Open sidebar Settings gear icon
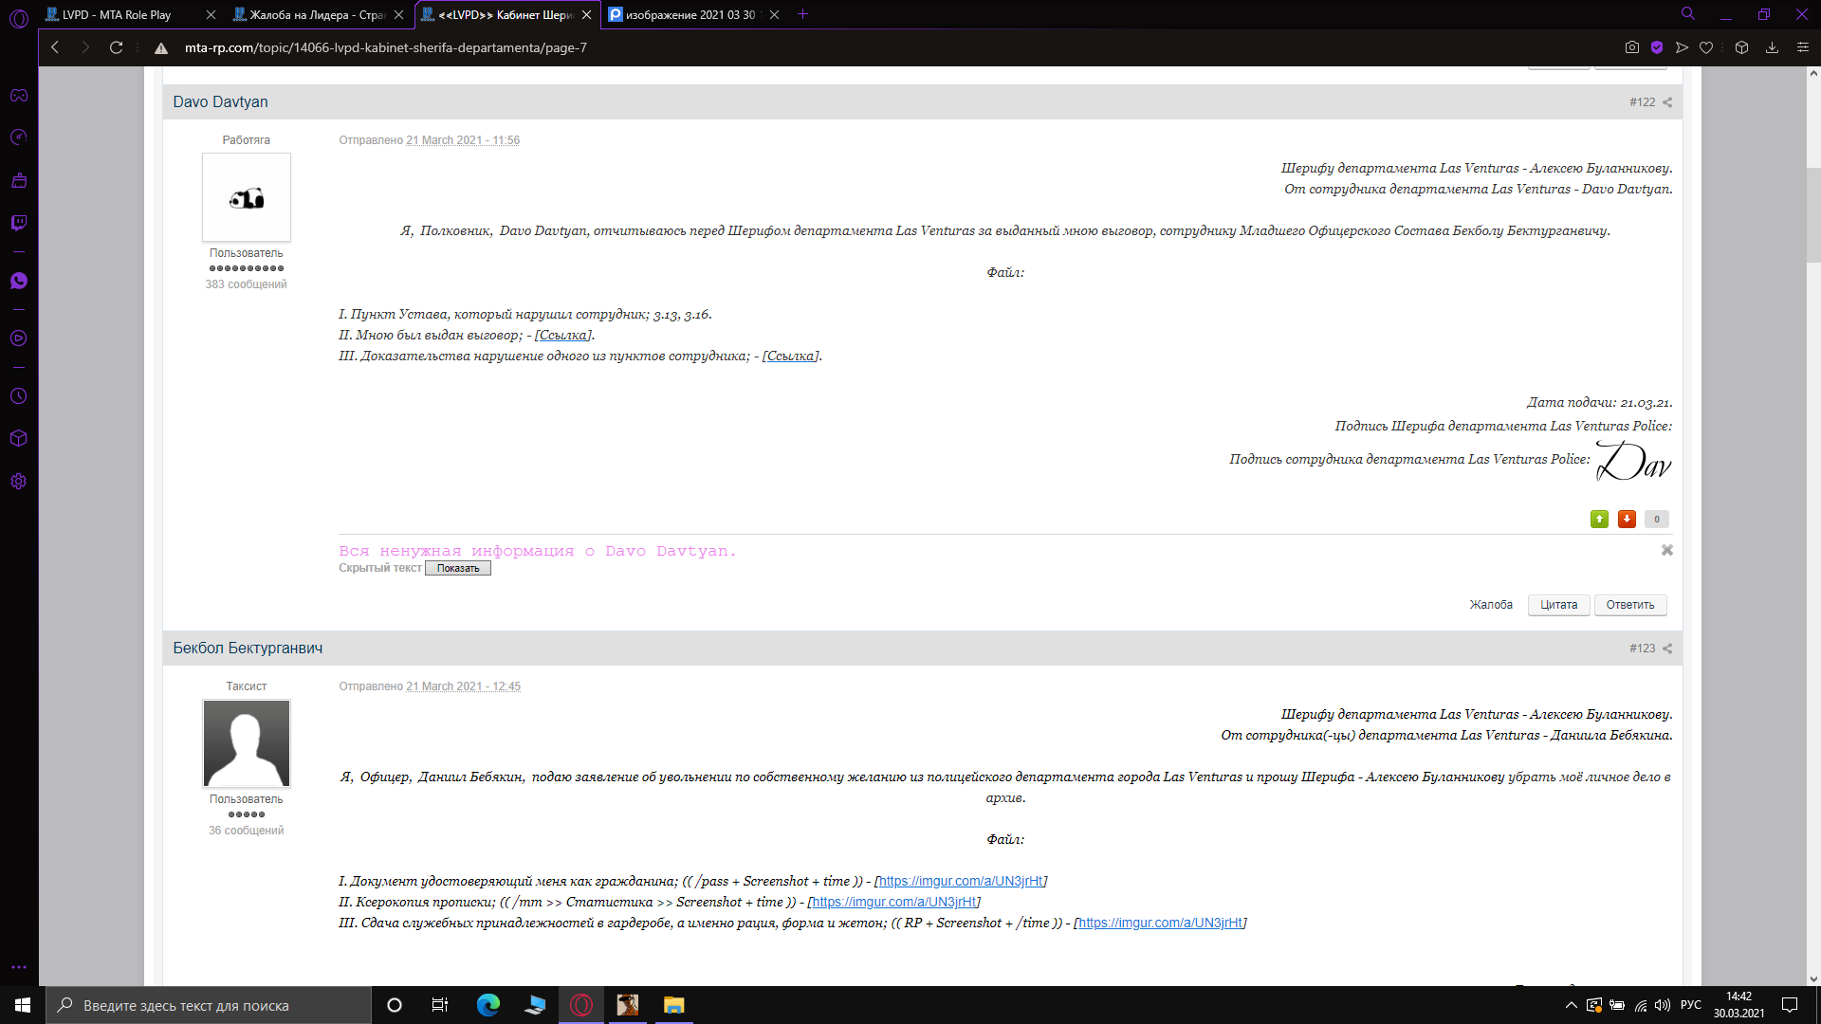Screen dimensions: 1821x1024 tap(19, 482)
